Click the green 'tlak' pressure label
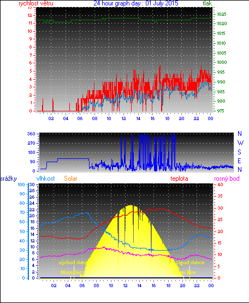The image size is (249, 303). [x=207, y=3]
